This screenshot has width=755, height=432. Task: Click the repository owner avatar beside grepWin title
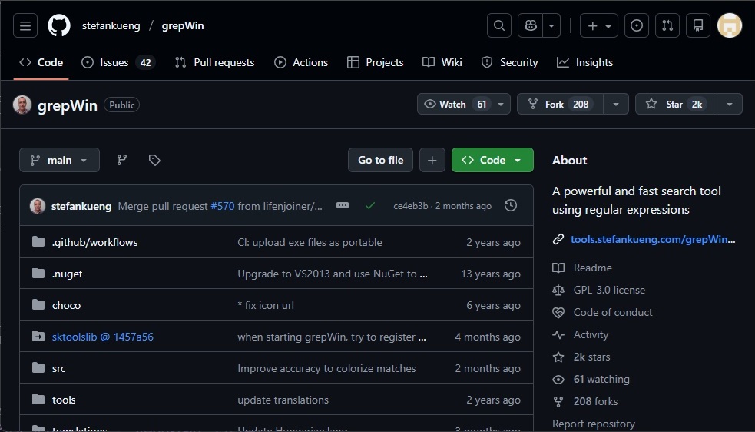pyautogui.click(x=22, y=105)
